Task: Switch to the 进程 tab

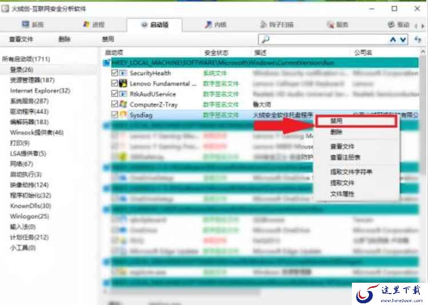Action: 94,25
